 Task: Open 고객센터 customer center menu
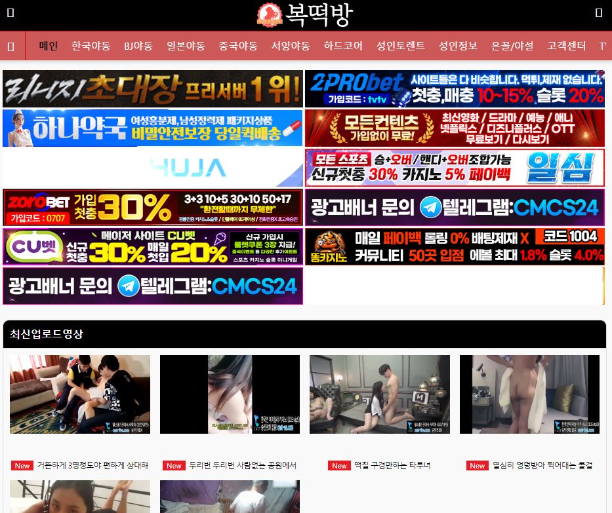[566, 46]
